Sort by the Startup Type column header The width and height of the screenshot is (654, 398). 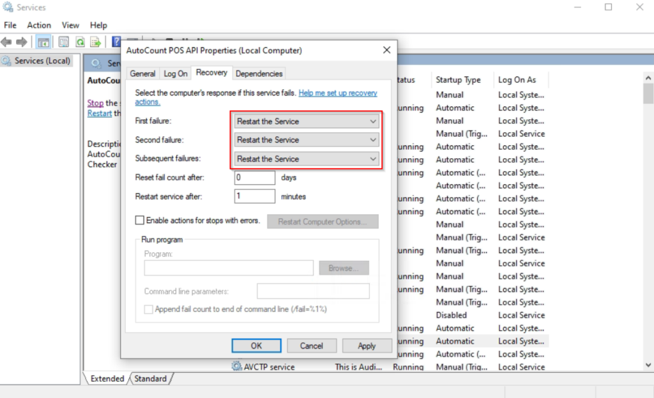pyautogui.click(x=458, y=80)
